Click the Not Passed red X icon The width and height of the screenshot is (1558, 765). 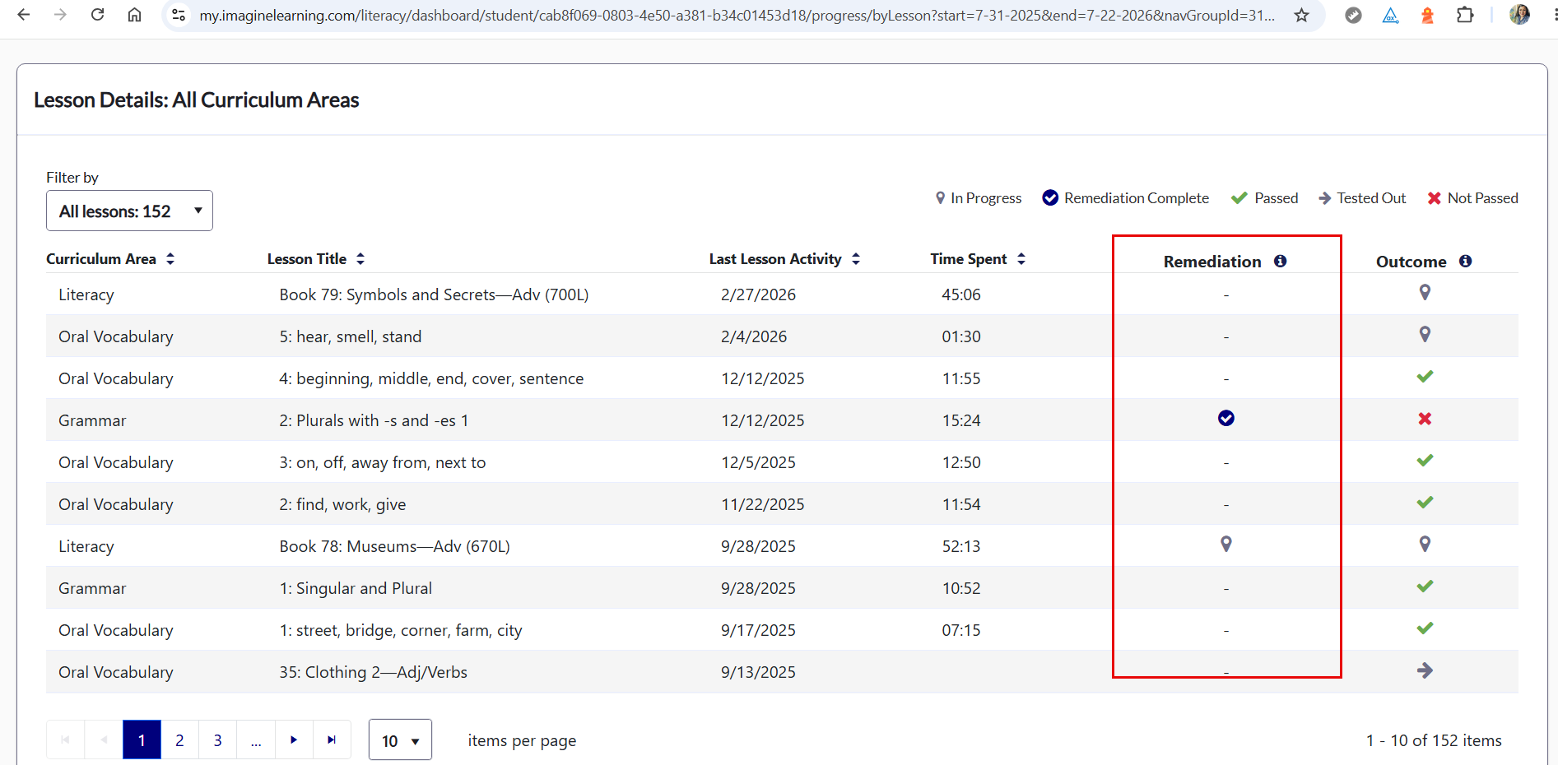pyautogui.click(x=1425, y=419)
